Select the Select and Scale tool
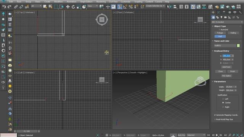 pos(79,6)
